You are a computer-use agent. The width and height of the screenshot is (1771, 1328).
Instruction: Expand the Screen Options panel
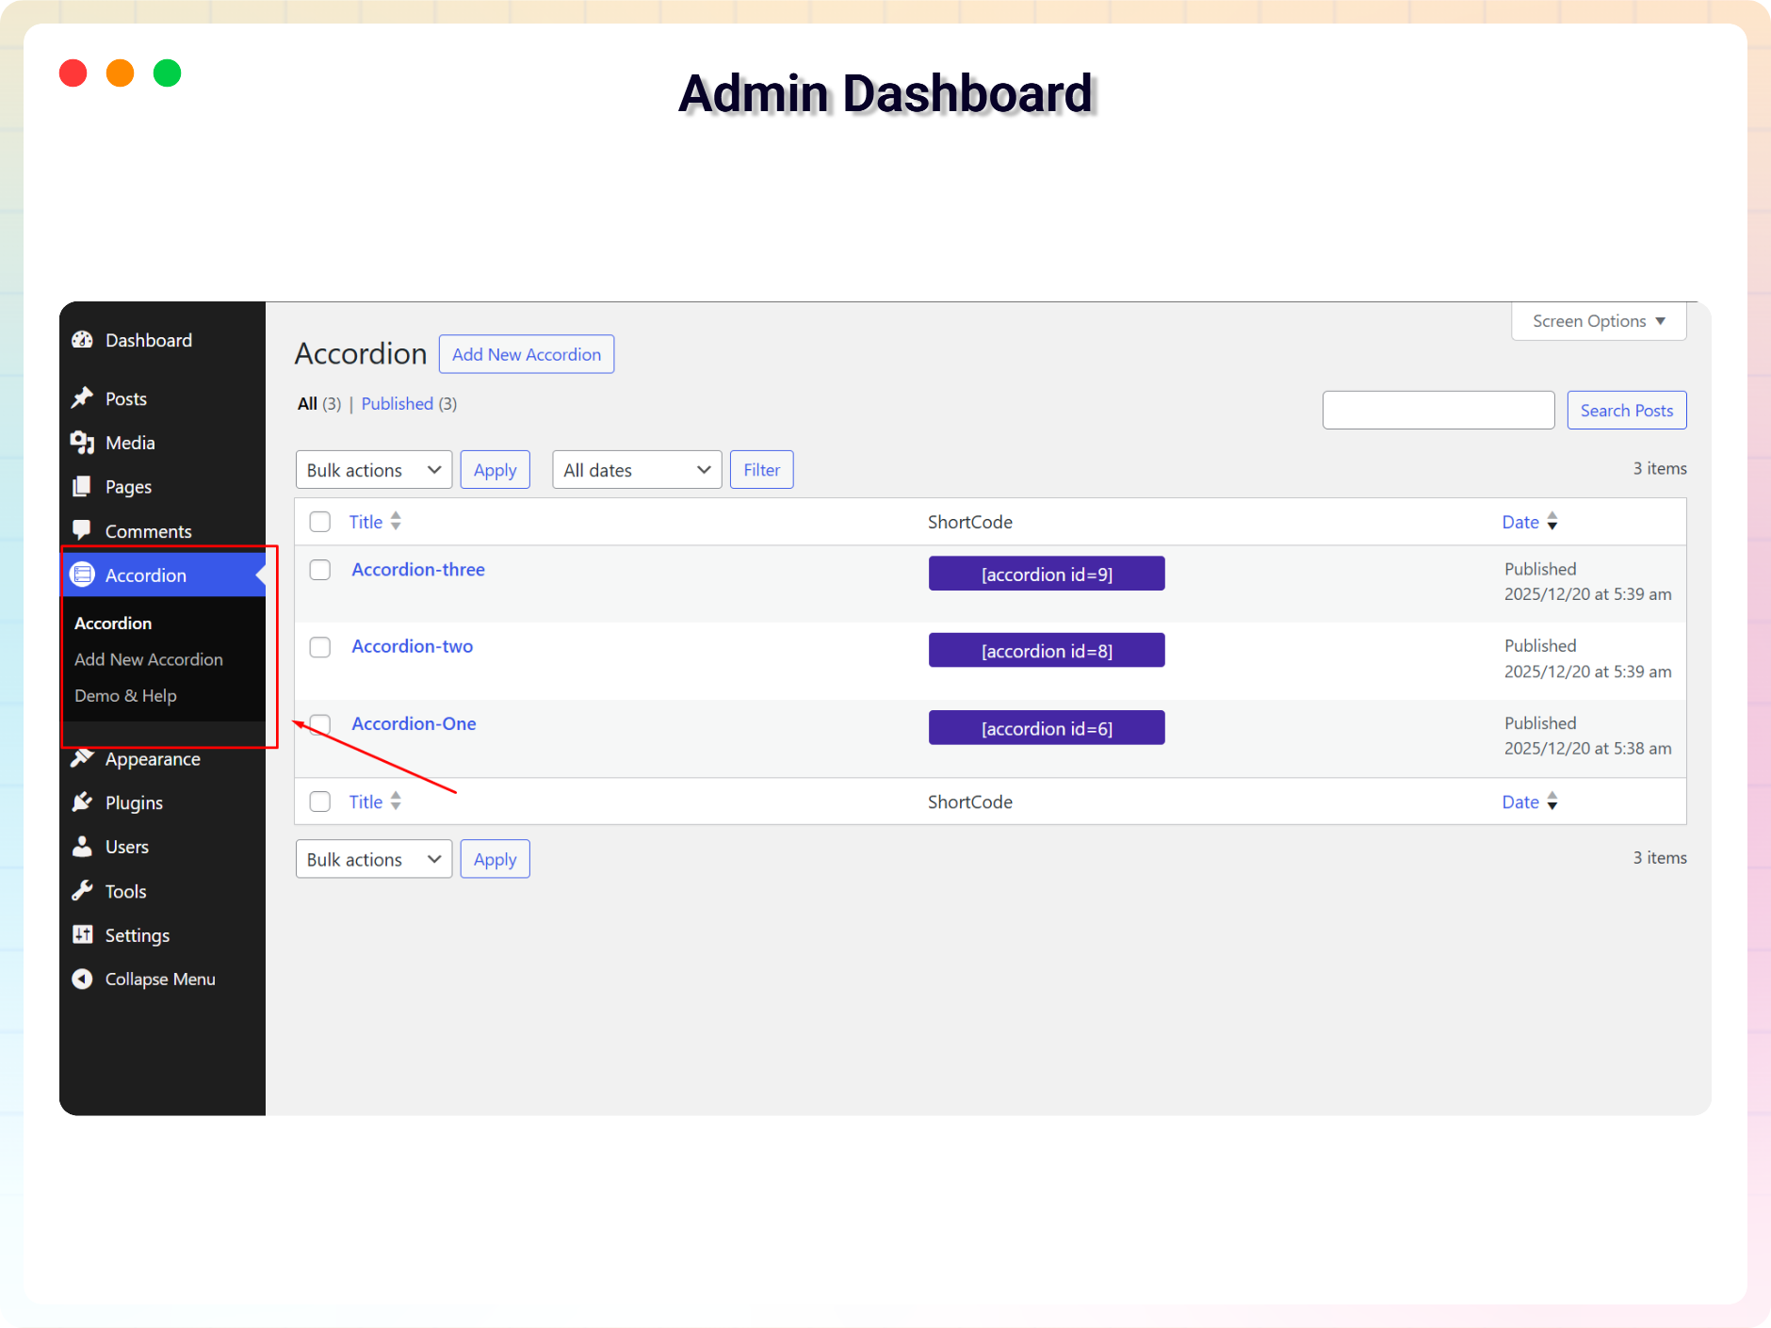point(1598,321)
